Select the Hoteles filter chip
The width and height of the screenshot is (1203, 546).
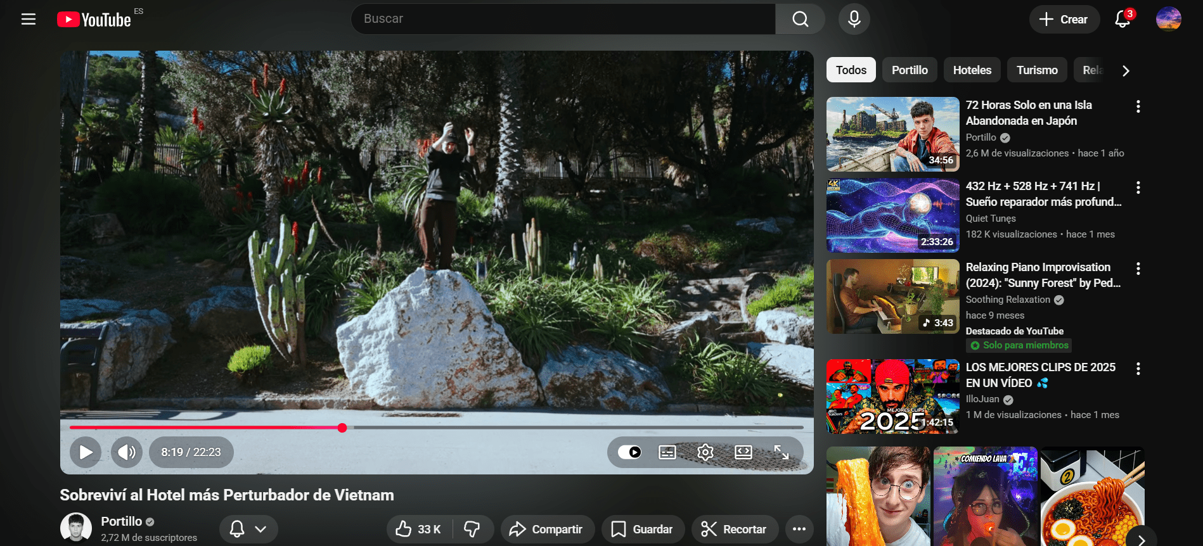pos(972,70)
